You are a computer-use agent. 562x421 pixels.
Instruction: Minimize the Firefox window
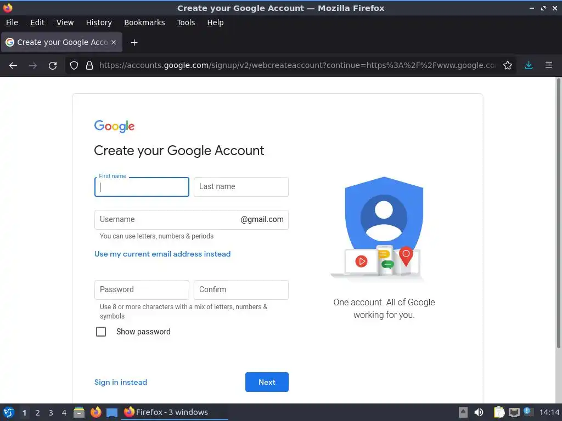(531, 8)
